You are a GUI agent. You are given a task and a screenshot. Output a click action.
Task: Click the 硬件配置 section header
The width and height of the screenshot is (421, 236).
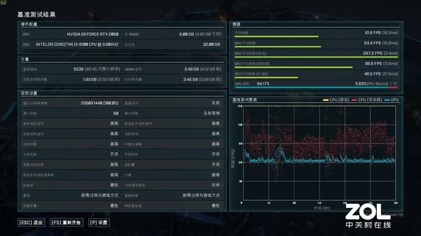click(29, 24)
